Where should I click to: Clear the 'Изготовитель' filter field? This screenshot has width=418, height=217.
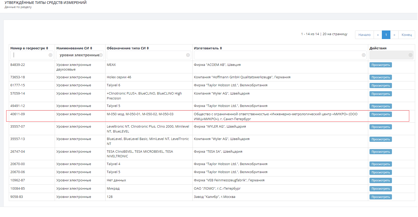pyautogui.click(x=364, y=55)
